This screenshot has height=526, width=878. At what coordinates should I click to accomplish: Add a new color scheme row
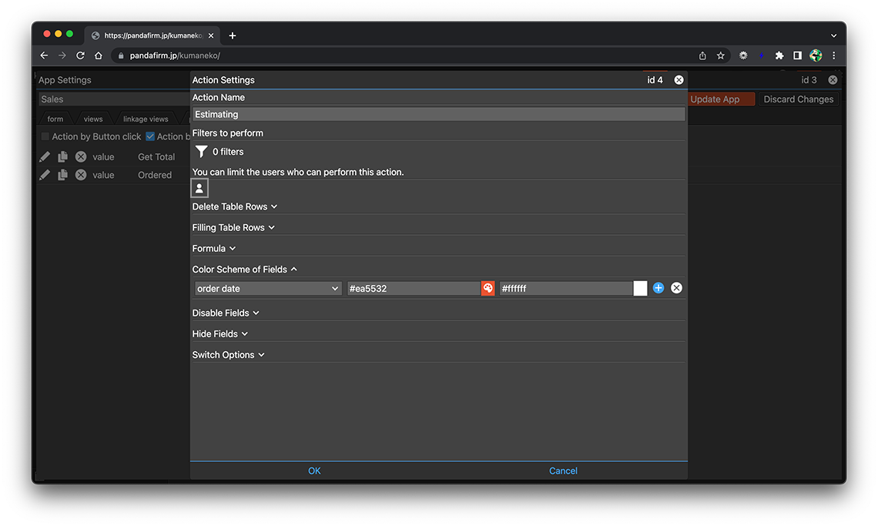coord(658,288)
